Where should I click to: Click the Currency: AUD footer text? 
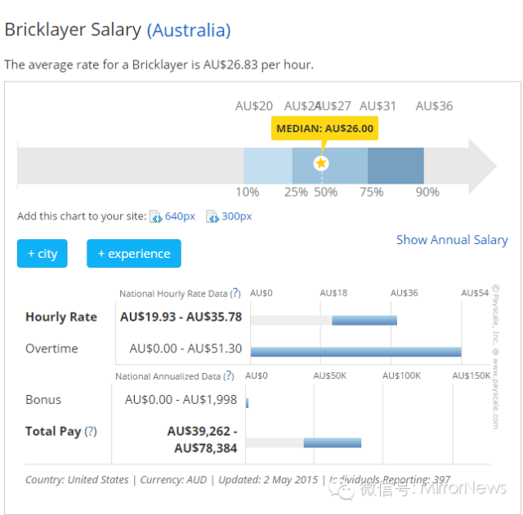[x=173, y=479]
